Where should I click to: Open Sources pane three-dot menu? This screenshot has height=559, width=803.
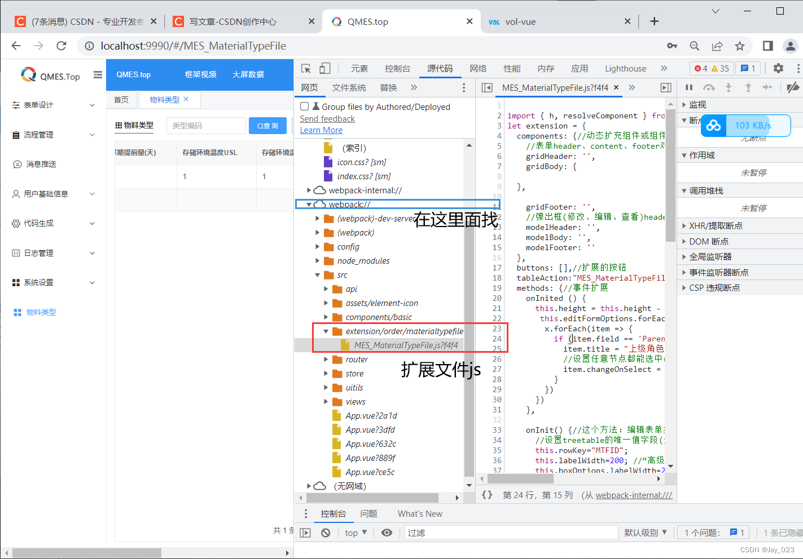click(x=464, y=87)
